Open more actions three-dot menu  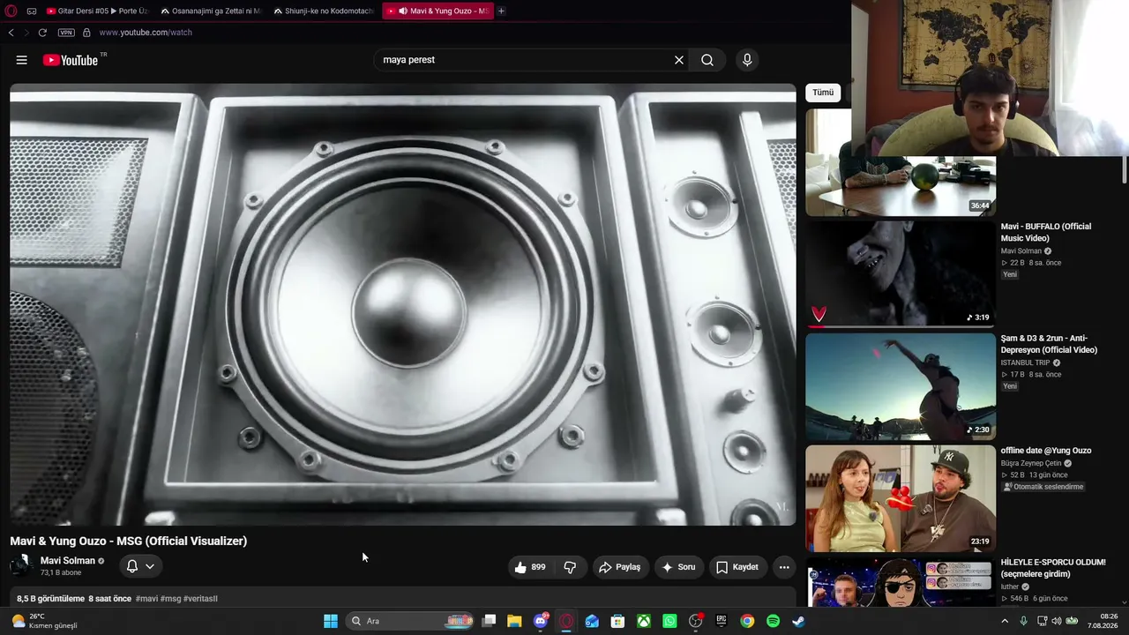coord(784,567)
